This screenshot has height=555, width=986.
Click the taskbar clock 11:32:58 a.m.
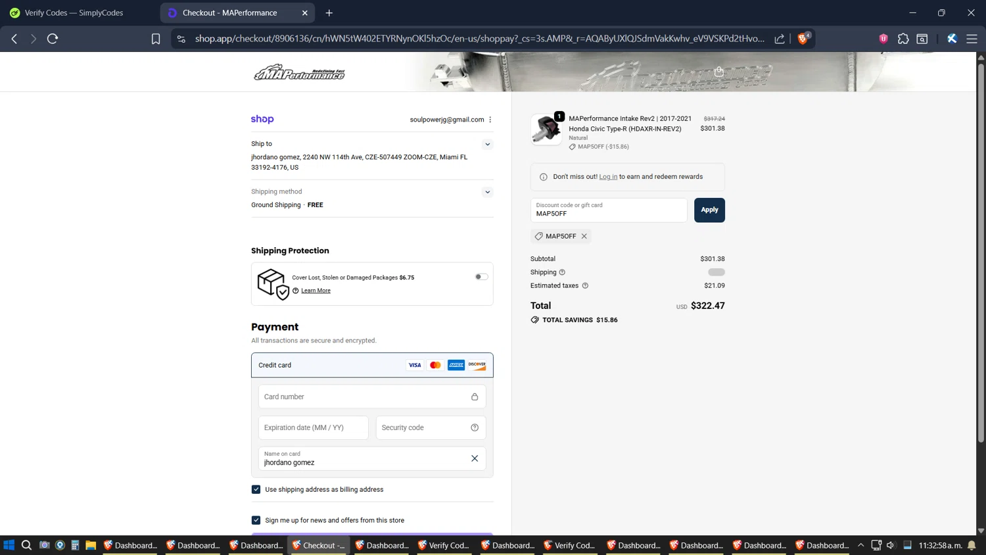point(940,545)
